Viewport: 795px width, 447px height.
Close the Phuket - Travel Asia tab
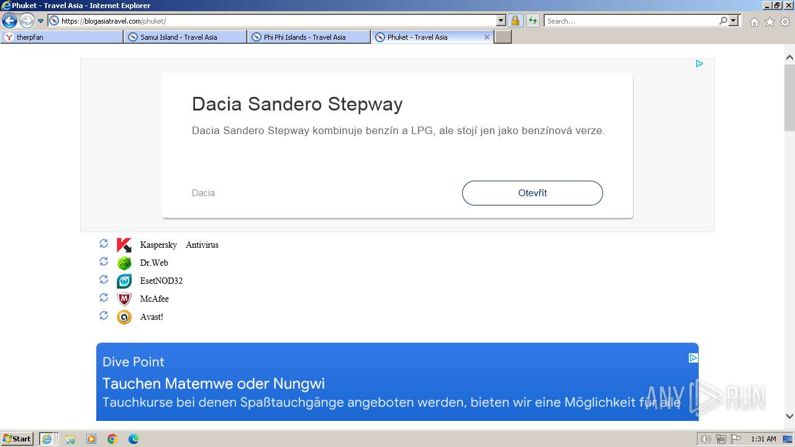pos(487,37)
